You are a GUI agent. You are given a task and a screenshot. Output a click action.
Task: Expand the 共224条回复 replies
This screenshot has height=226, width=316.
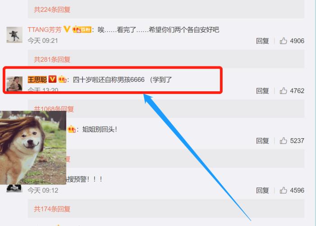[x=52, y=9]
